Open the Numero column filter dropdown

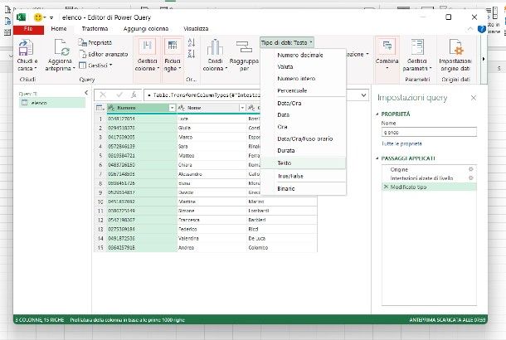point(172,108)
